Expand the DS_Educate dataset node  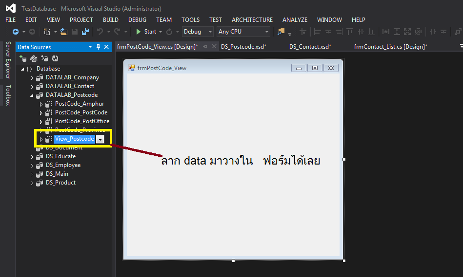pyautogui.click(x=32, y=157)
